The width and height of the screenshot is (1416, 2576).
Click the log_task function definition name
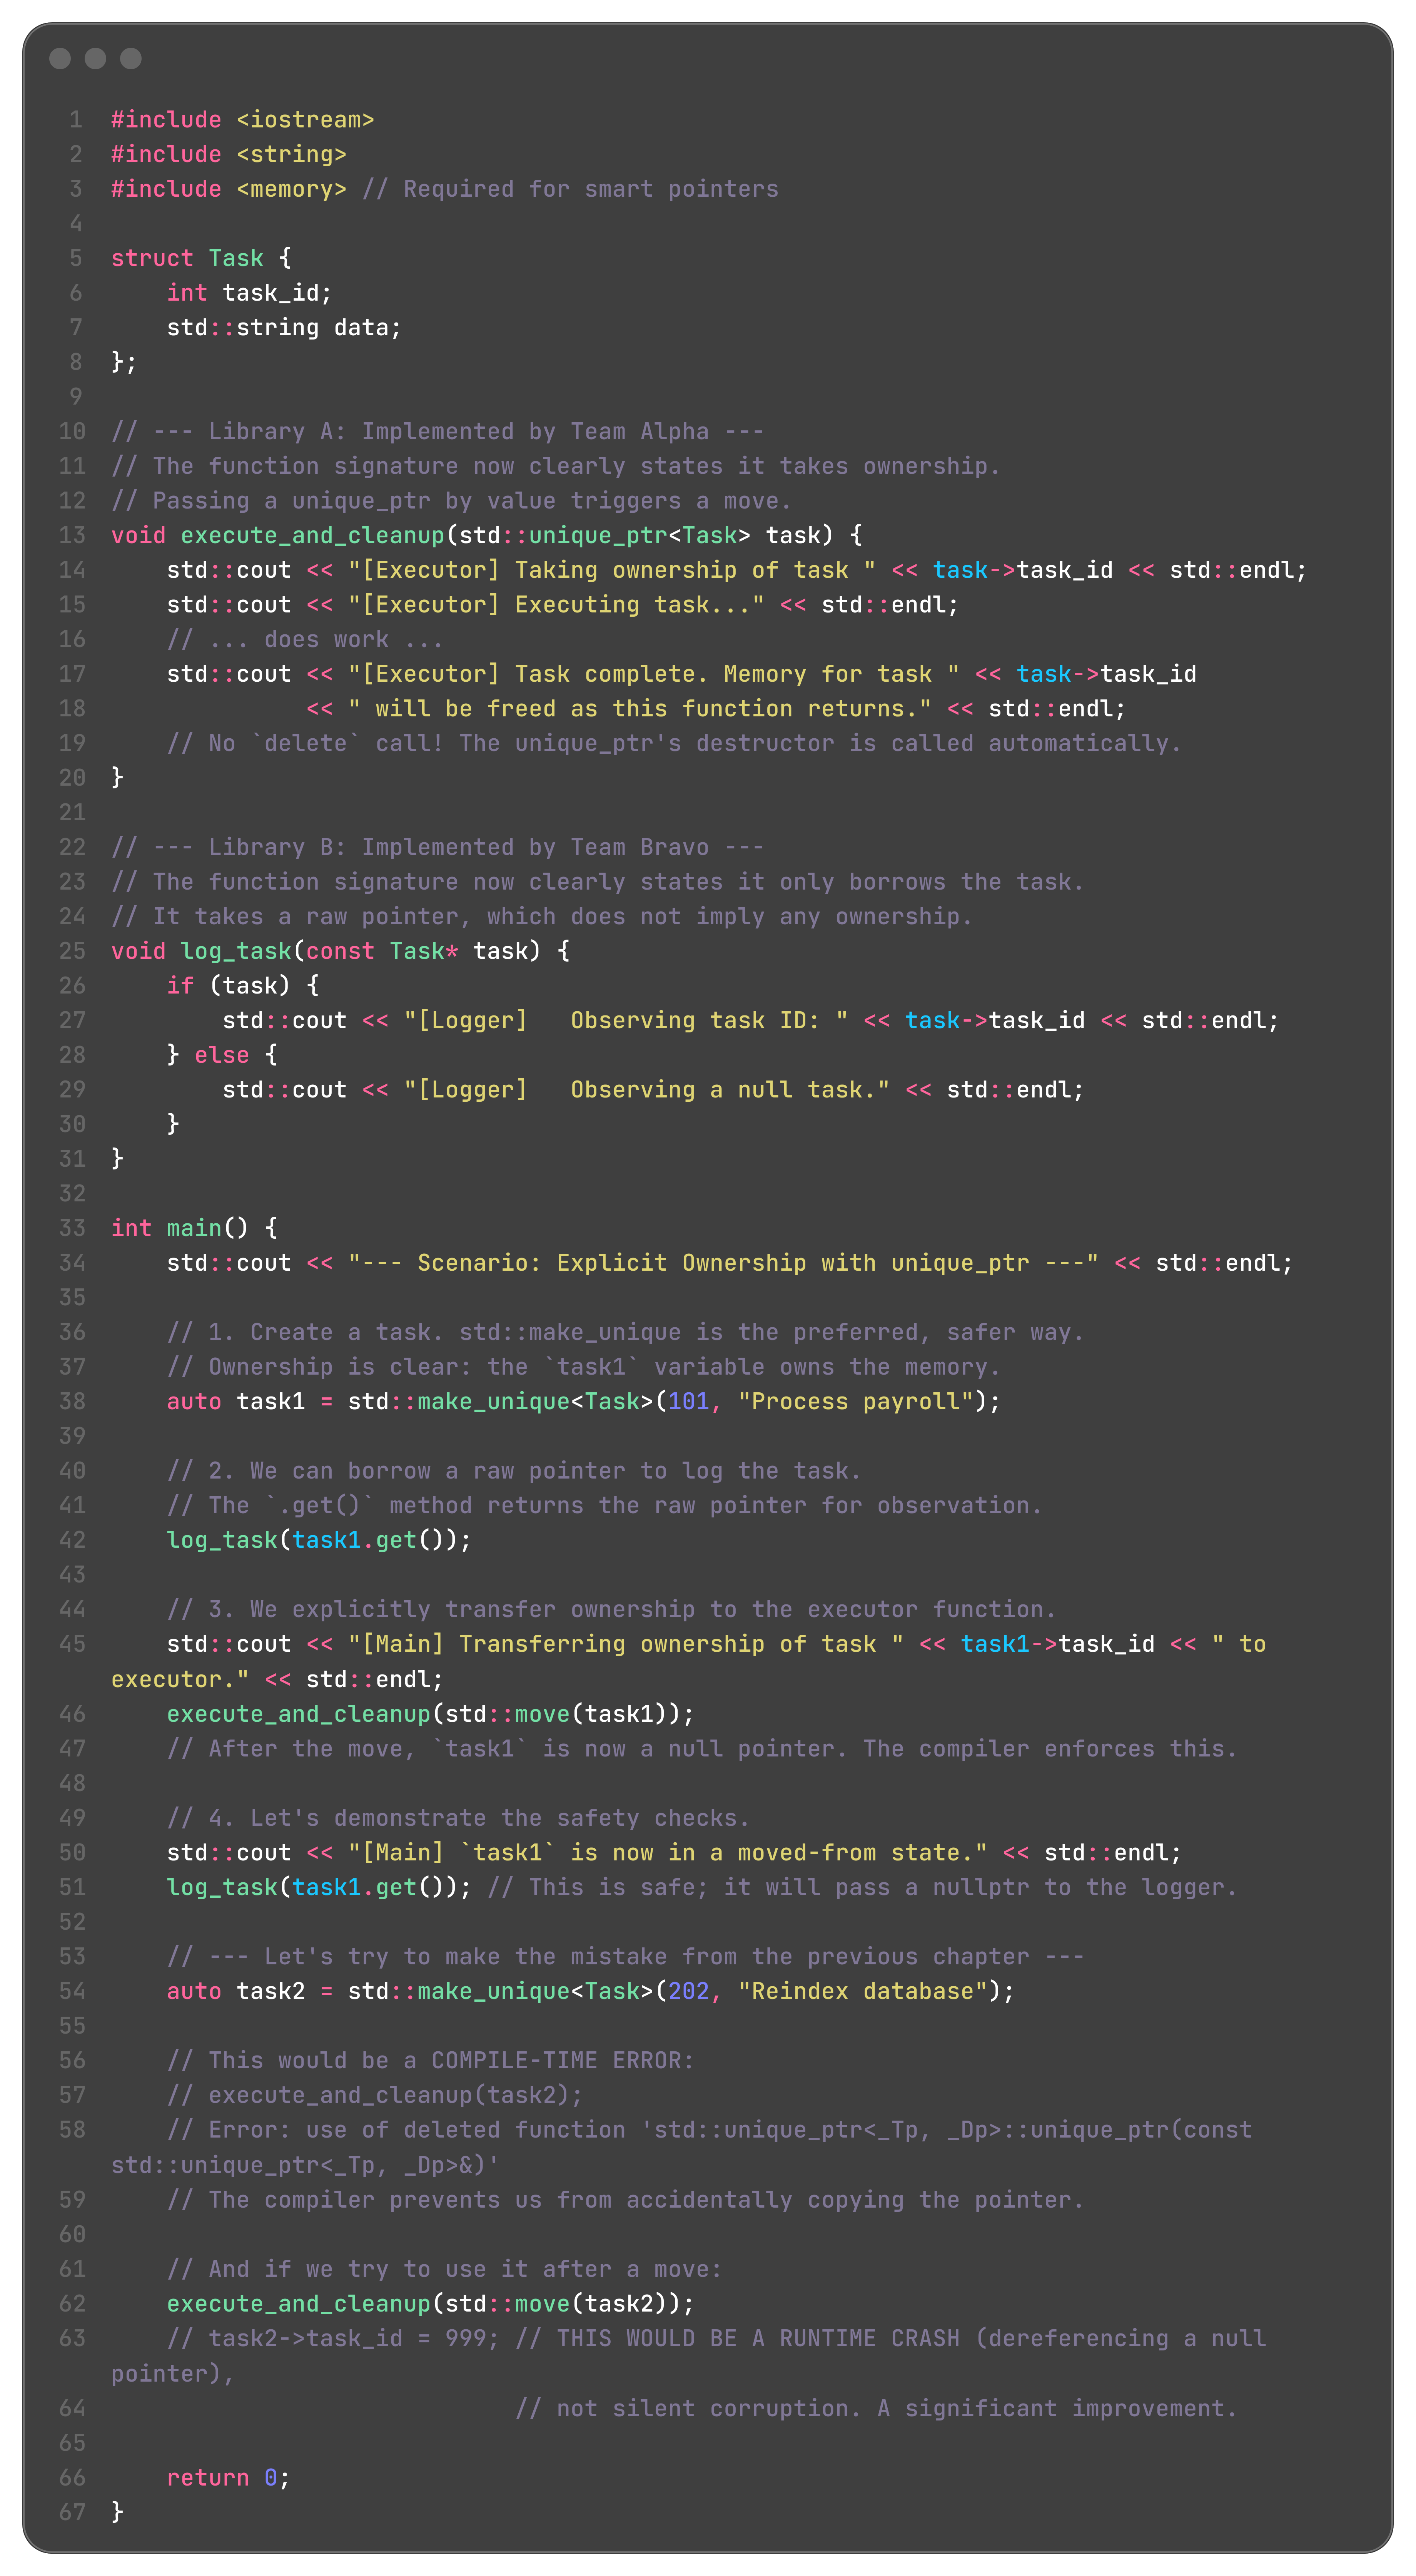tap(236, 951)
